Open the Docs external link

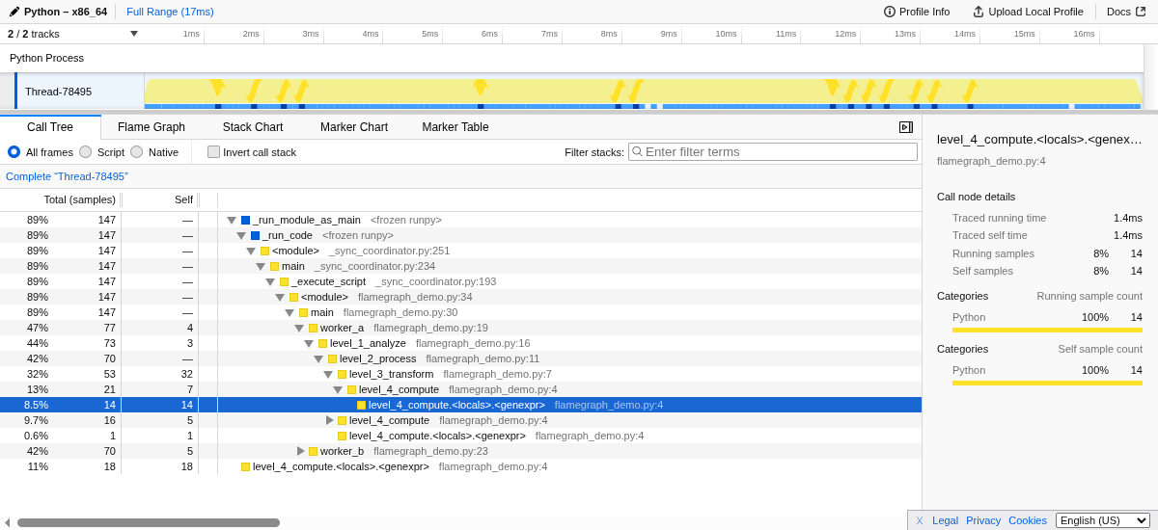pyautogui.click(x=1125, y=12)
